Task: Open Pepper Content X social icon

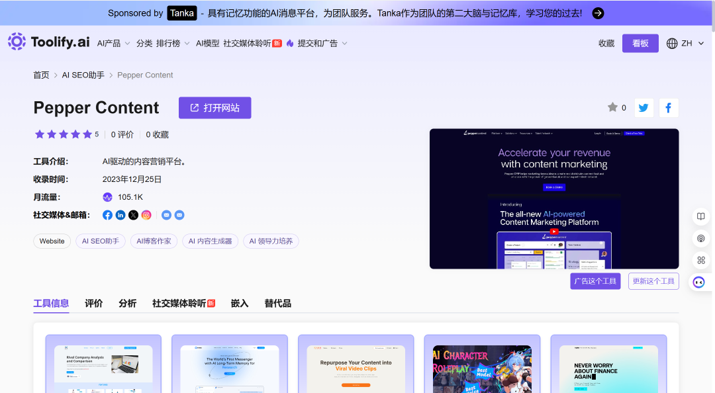Action: [x=133, y=215]
